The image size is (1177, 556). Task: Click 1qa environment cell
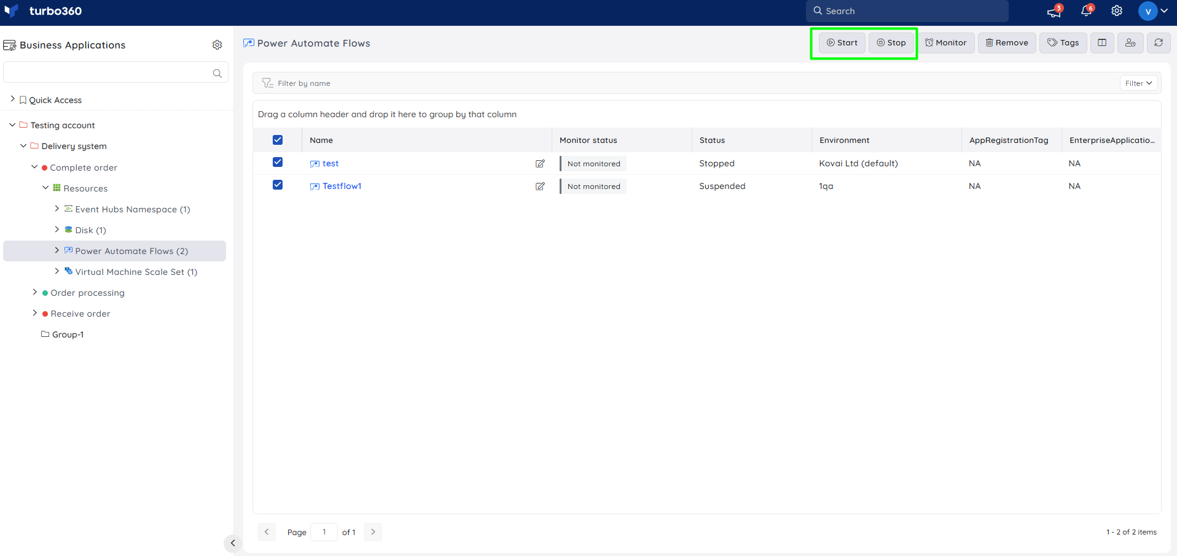point(826,186)
